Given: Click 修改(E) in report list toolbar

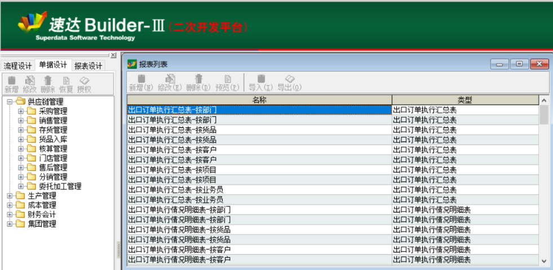Looking at the screenshot, I should click(x=170, y=83).
